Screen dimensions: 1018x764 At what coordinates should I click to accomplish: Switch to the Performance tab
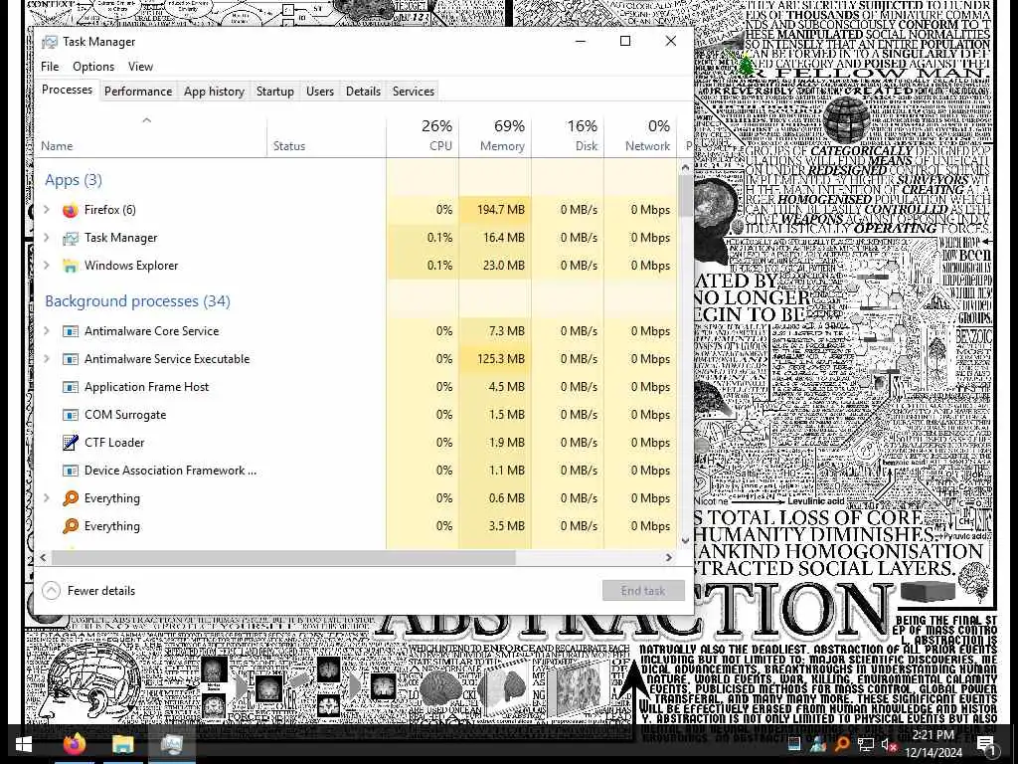point(138,92)
